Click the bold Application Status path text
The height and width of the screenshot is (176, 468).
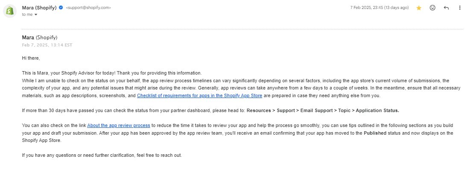(323, 110)
